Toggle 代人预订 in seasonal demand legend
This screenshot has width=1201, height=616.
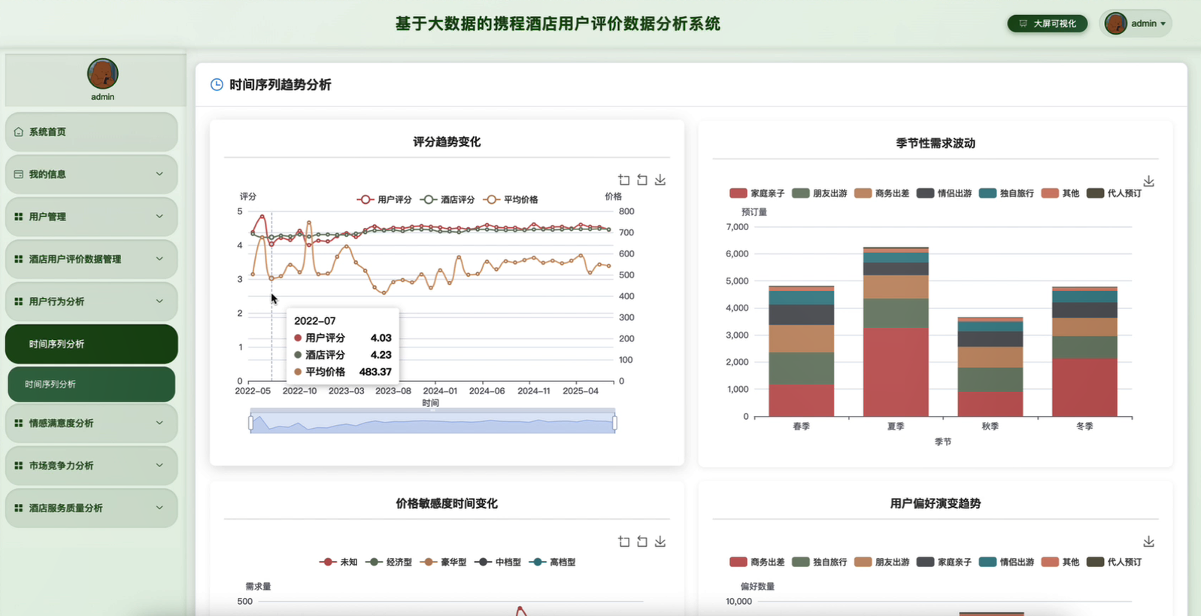pos(1114,193)
